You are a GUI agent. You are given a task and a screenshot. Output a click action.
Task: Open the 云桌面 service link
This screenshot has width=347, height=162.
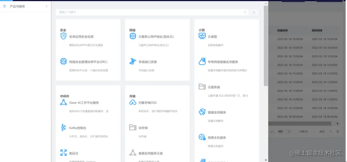pyautogui.click(x=212, y=36)
